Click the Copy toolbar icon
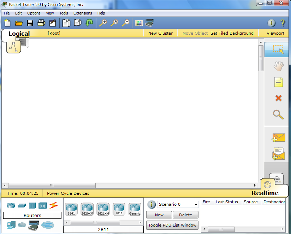Image resolution: width=291 pixels, height=234 pixels. pos(66,23)
